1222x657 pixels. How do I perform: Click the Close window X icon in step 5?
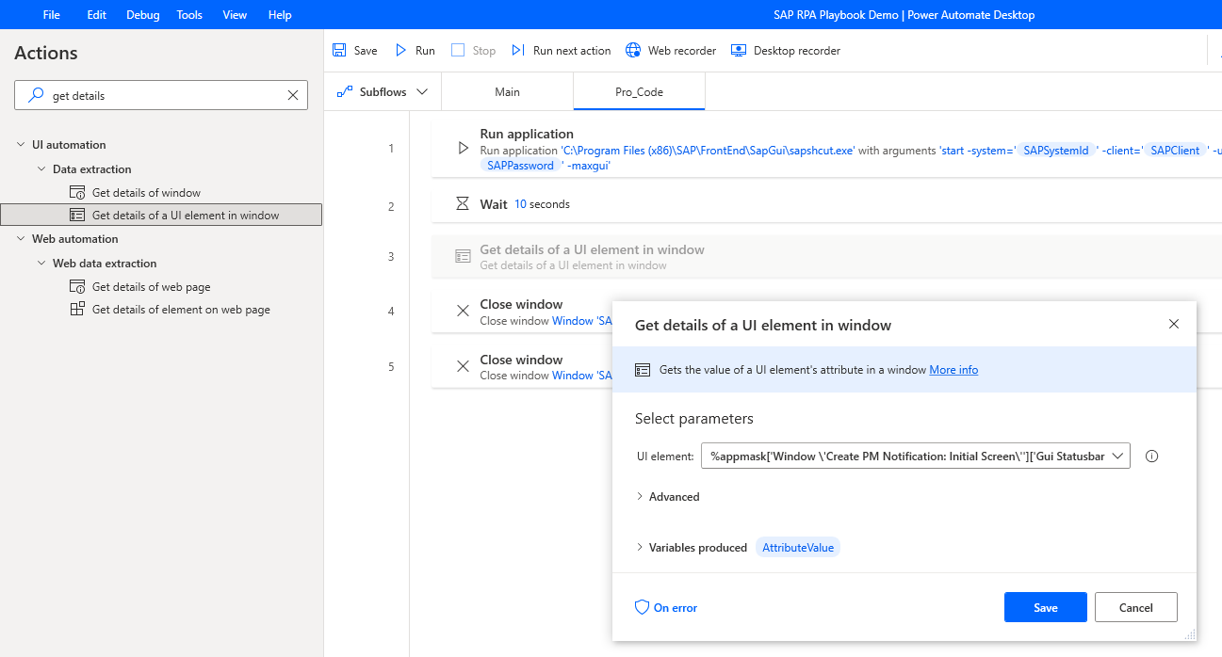(x=463, y=366)
